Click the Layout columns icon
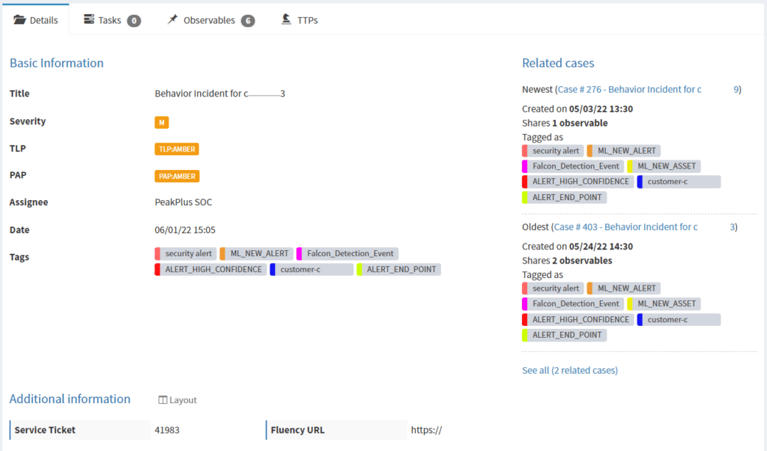 (x=163, y=400)
